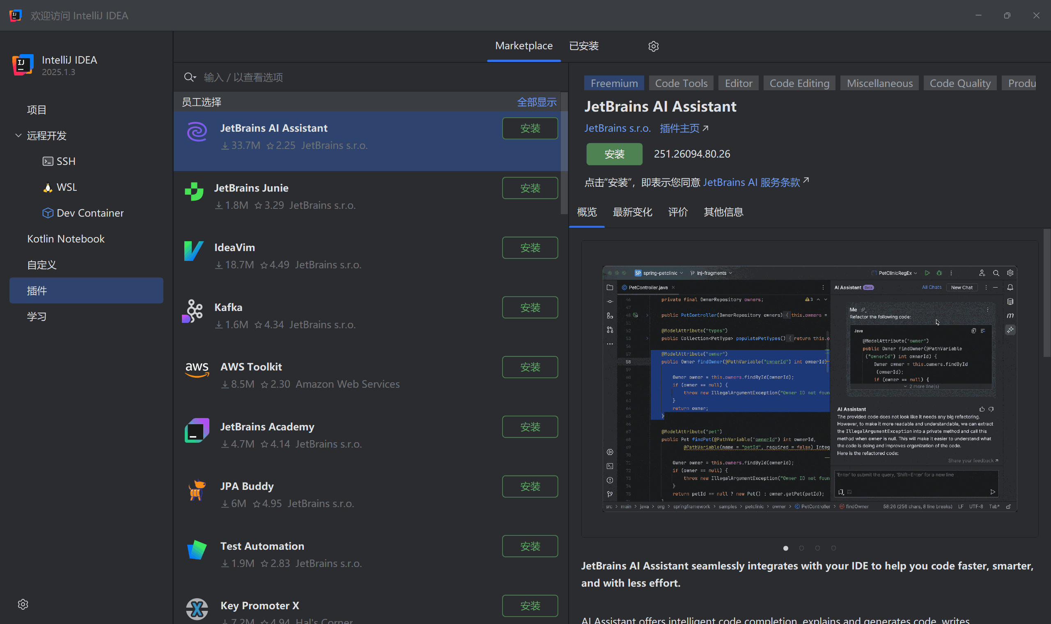
Task: Collapse the 远程开发 tree section
Action: (x=18, y=135)
